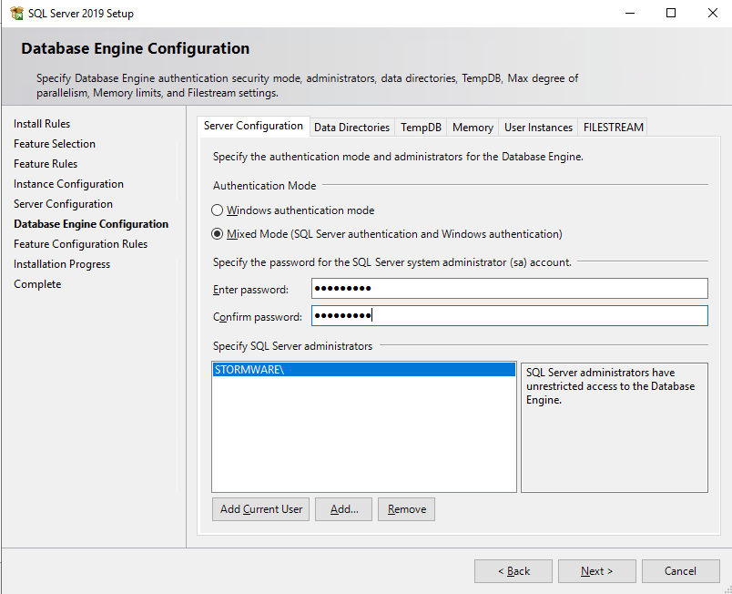Switch to the Memory tab
732x594 pixels.
click(473, 128)
